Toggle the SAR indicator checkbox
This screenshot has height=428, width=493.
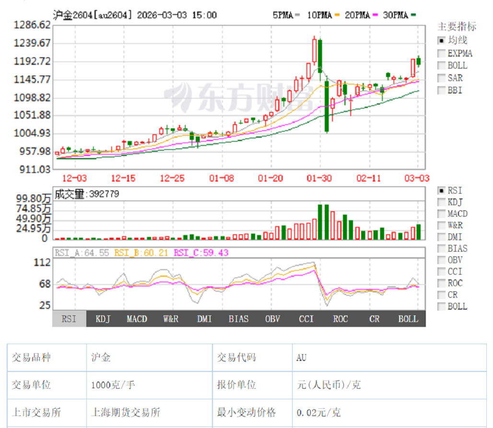click(x=441, y=78)
